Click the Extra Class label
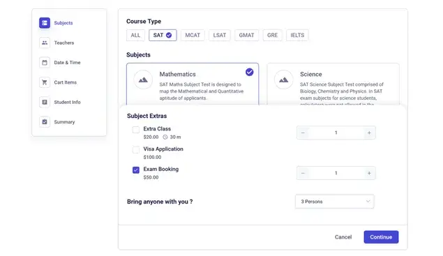The image size is (443, 256). 157,129
